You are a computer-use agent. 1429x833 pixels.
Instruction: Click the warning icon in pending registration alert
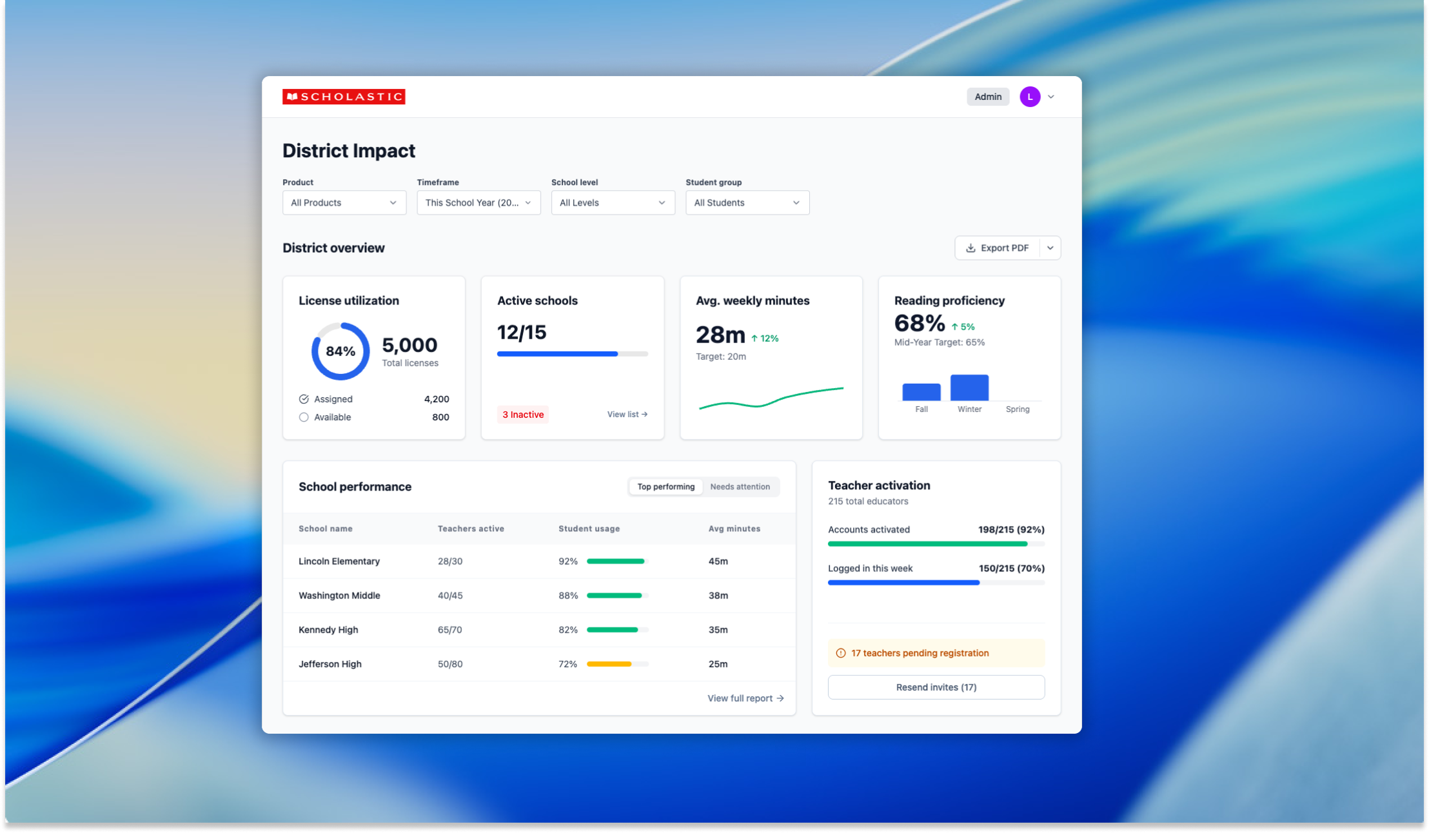coord(840,653)
